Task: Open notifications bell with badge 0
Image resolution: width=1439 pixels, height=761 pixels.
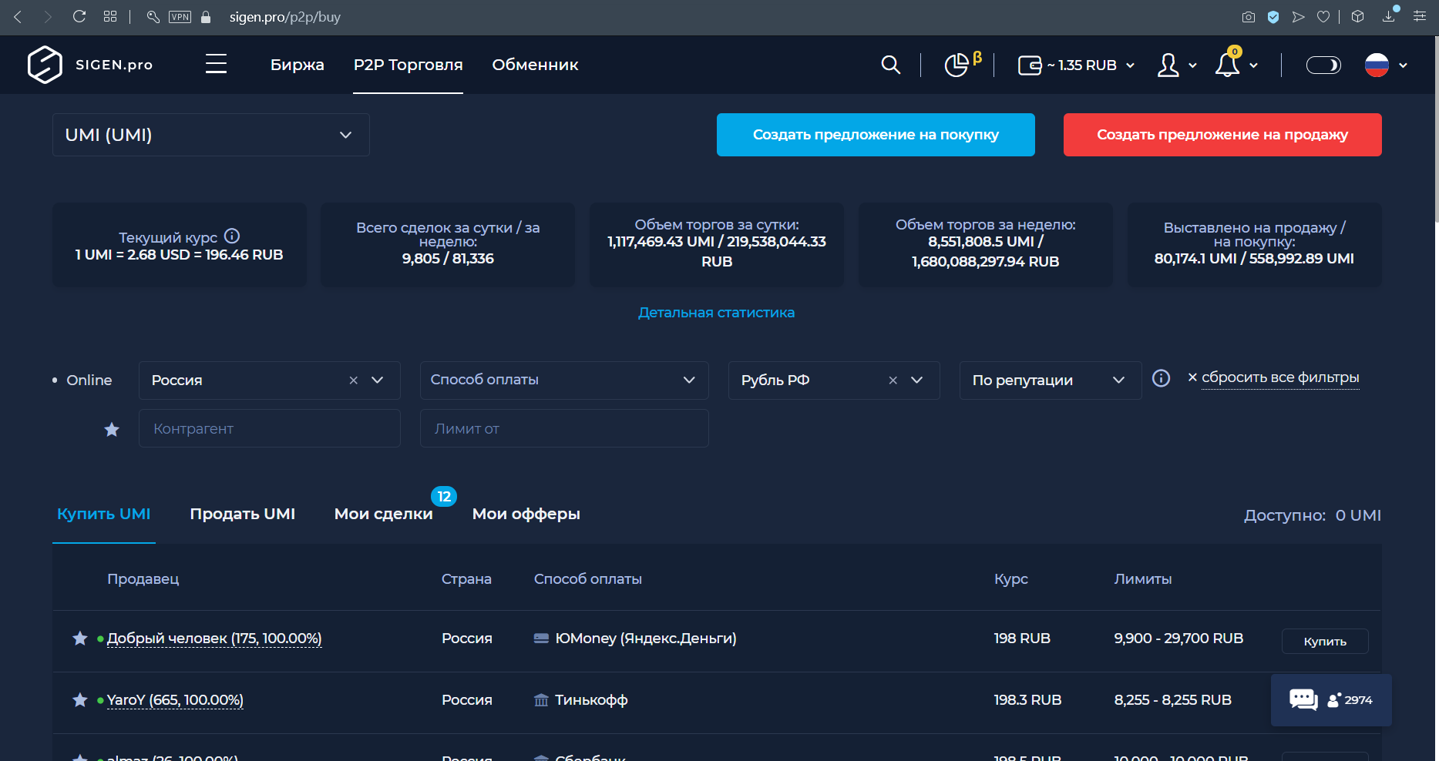Action: tap(1228, 63)
